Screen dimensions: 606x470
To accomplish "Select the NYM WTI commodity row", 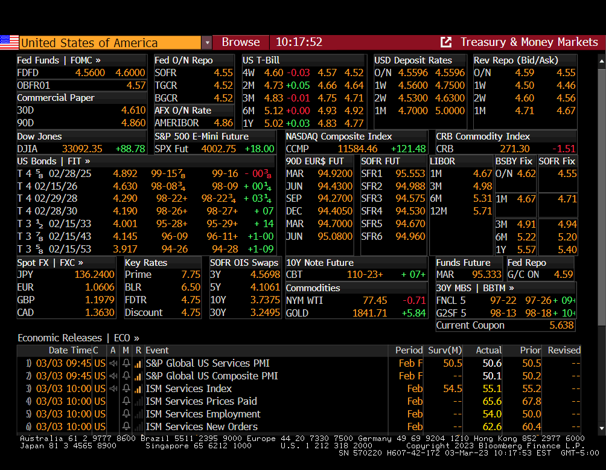I will tap(356, 301).
